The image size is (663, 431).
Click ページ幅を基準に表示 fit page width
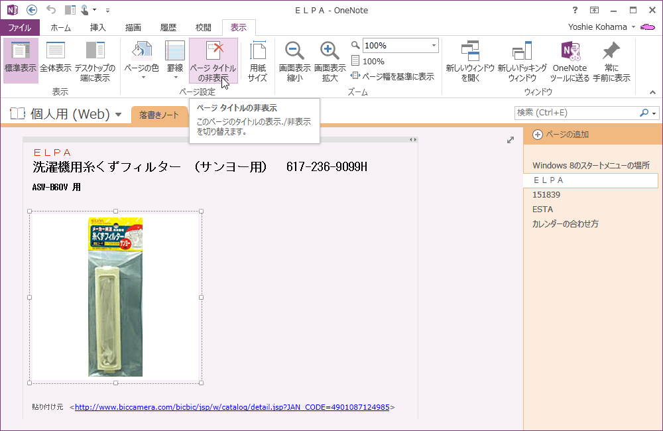tap(392, 76)
